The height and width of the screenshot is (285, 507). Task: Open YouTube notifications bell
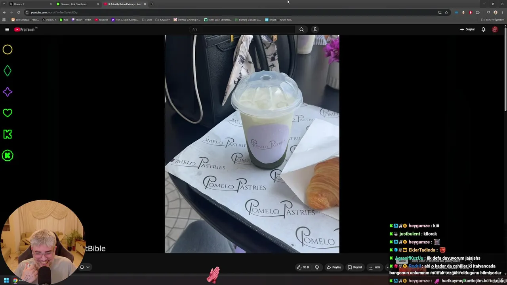[x=483, y=29]
